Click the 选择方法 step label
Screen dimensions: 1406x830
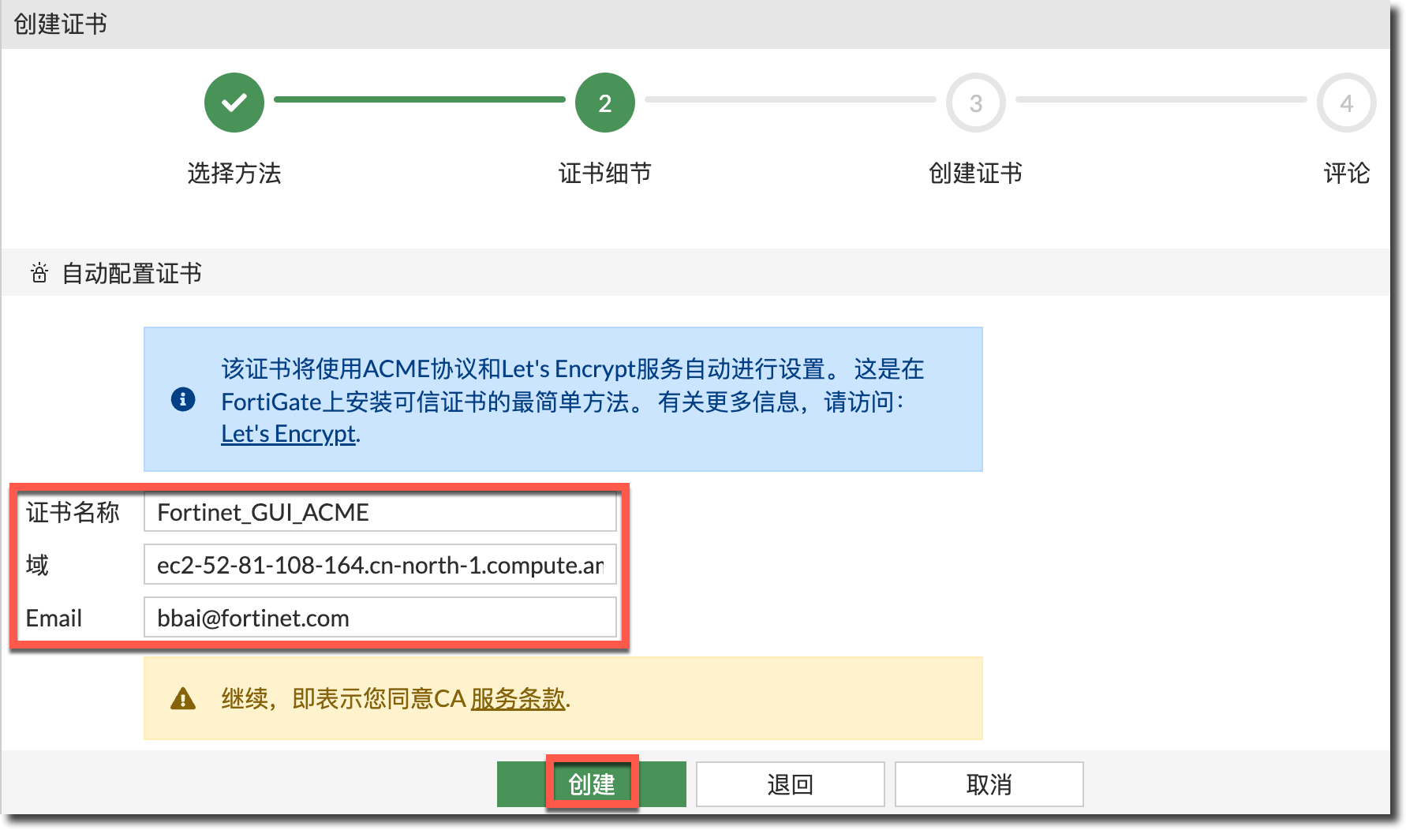coord(234,173)
